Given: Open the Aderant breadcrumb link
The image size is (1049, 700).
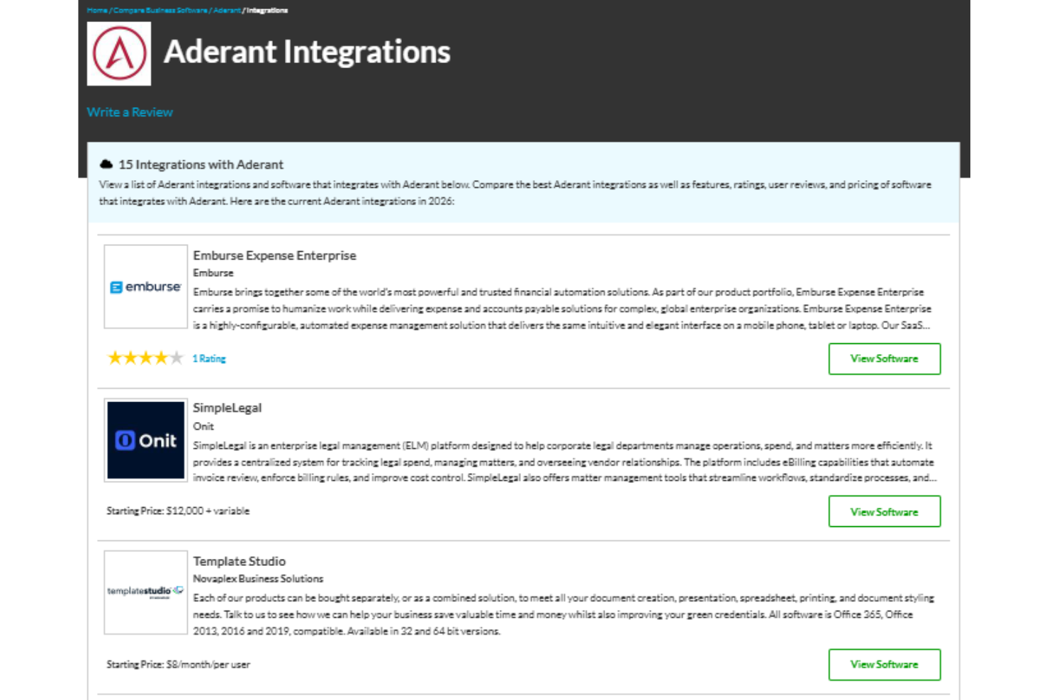Looking at the screenshot, I should point(227,11).
